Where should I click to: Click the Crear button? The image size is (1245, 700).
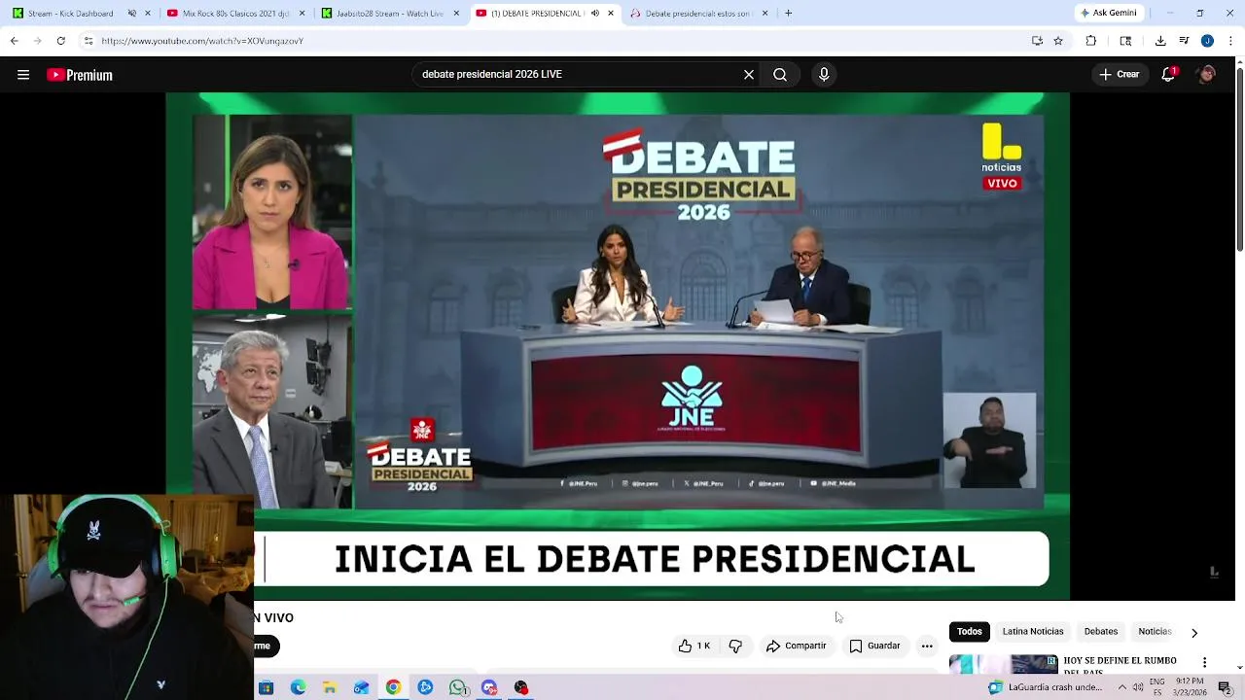click(x=1119, y=75)
